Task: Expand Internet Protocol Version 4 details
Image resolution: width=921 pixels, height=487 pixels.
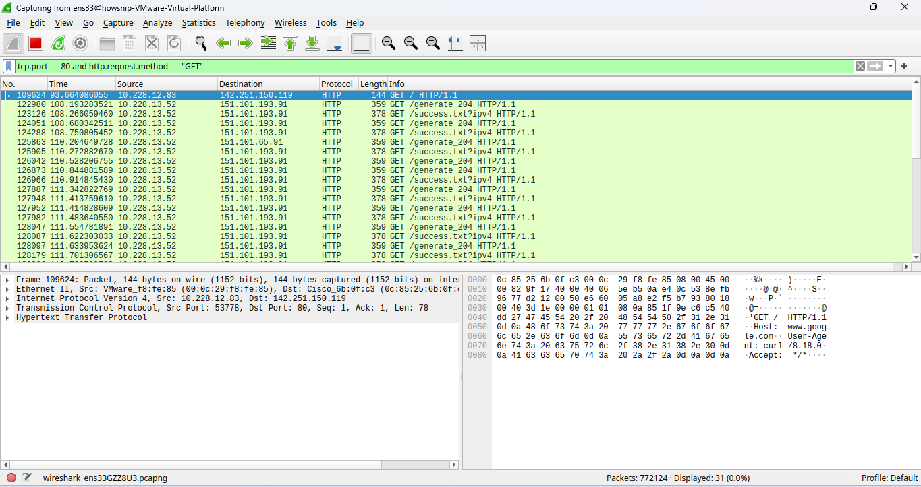Action: (x=7, y=298)
